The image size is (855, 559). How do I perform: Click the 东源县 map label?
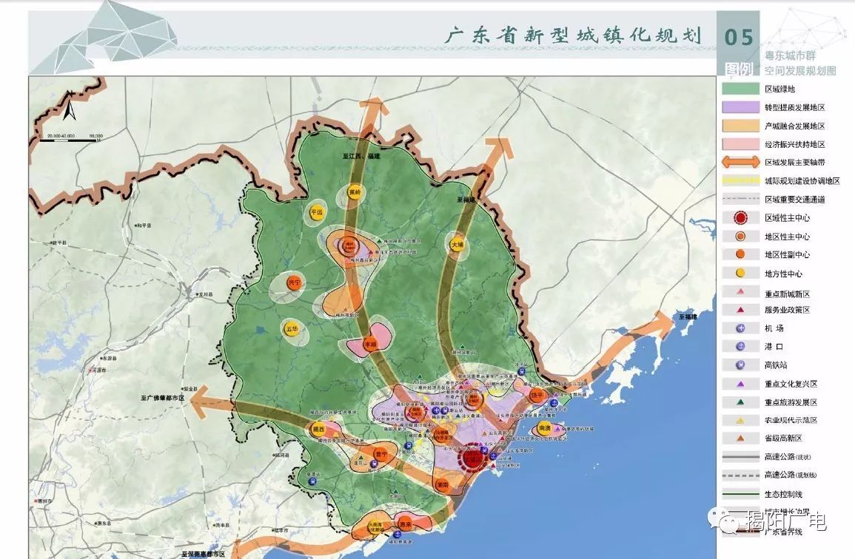[x=108, y=358]
